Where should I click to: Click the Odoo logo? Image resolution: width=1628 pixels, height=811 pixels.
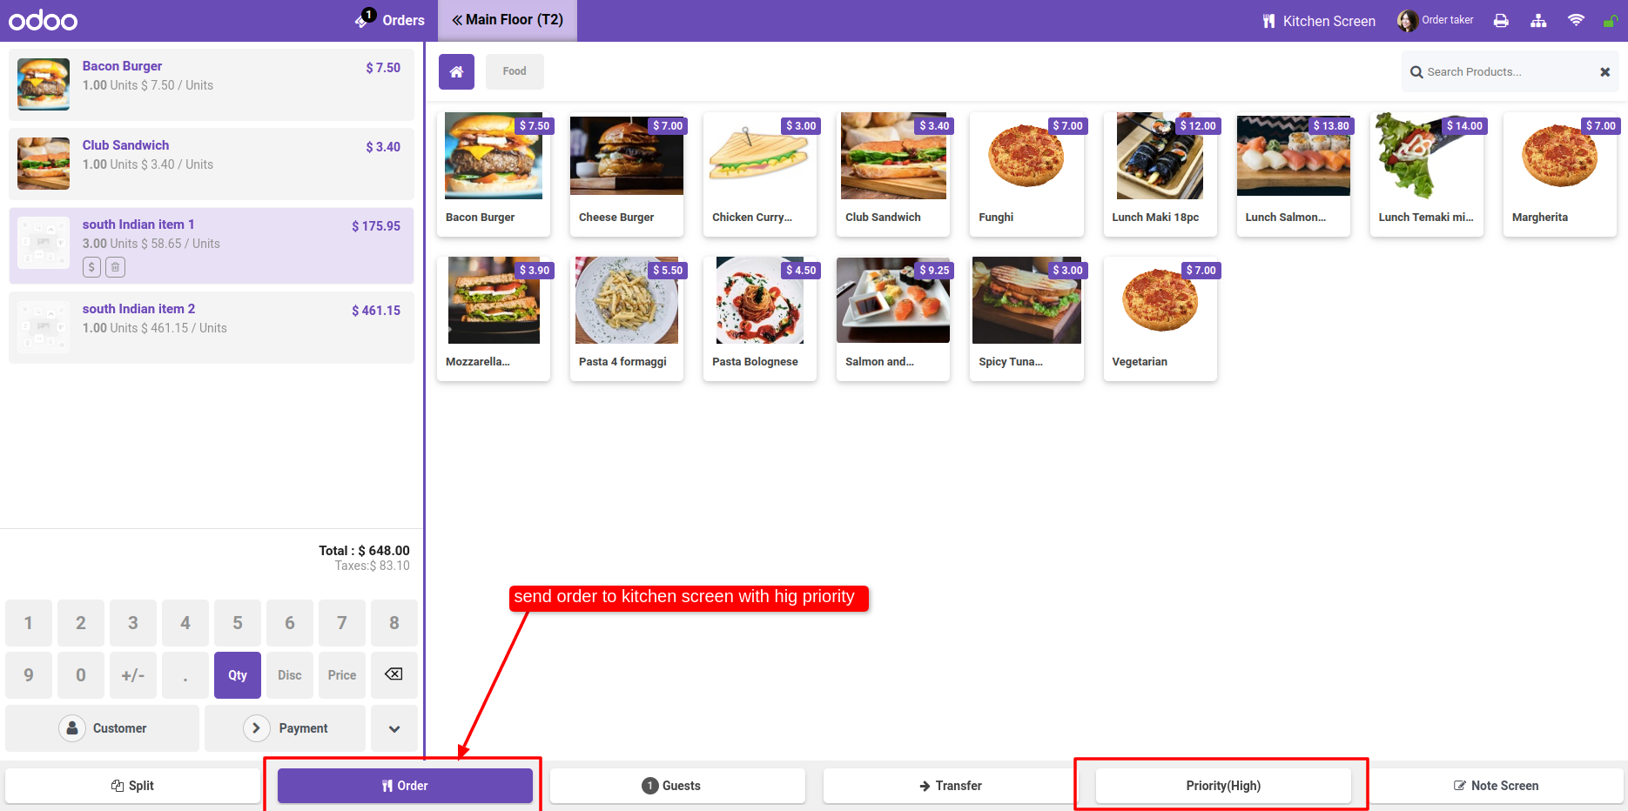coord(43,20)
